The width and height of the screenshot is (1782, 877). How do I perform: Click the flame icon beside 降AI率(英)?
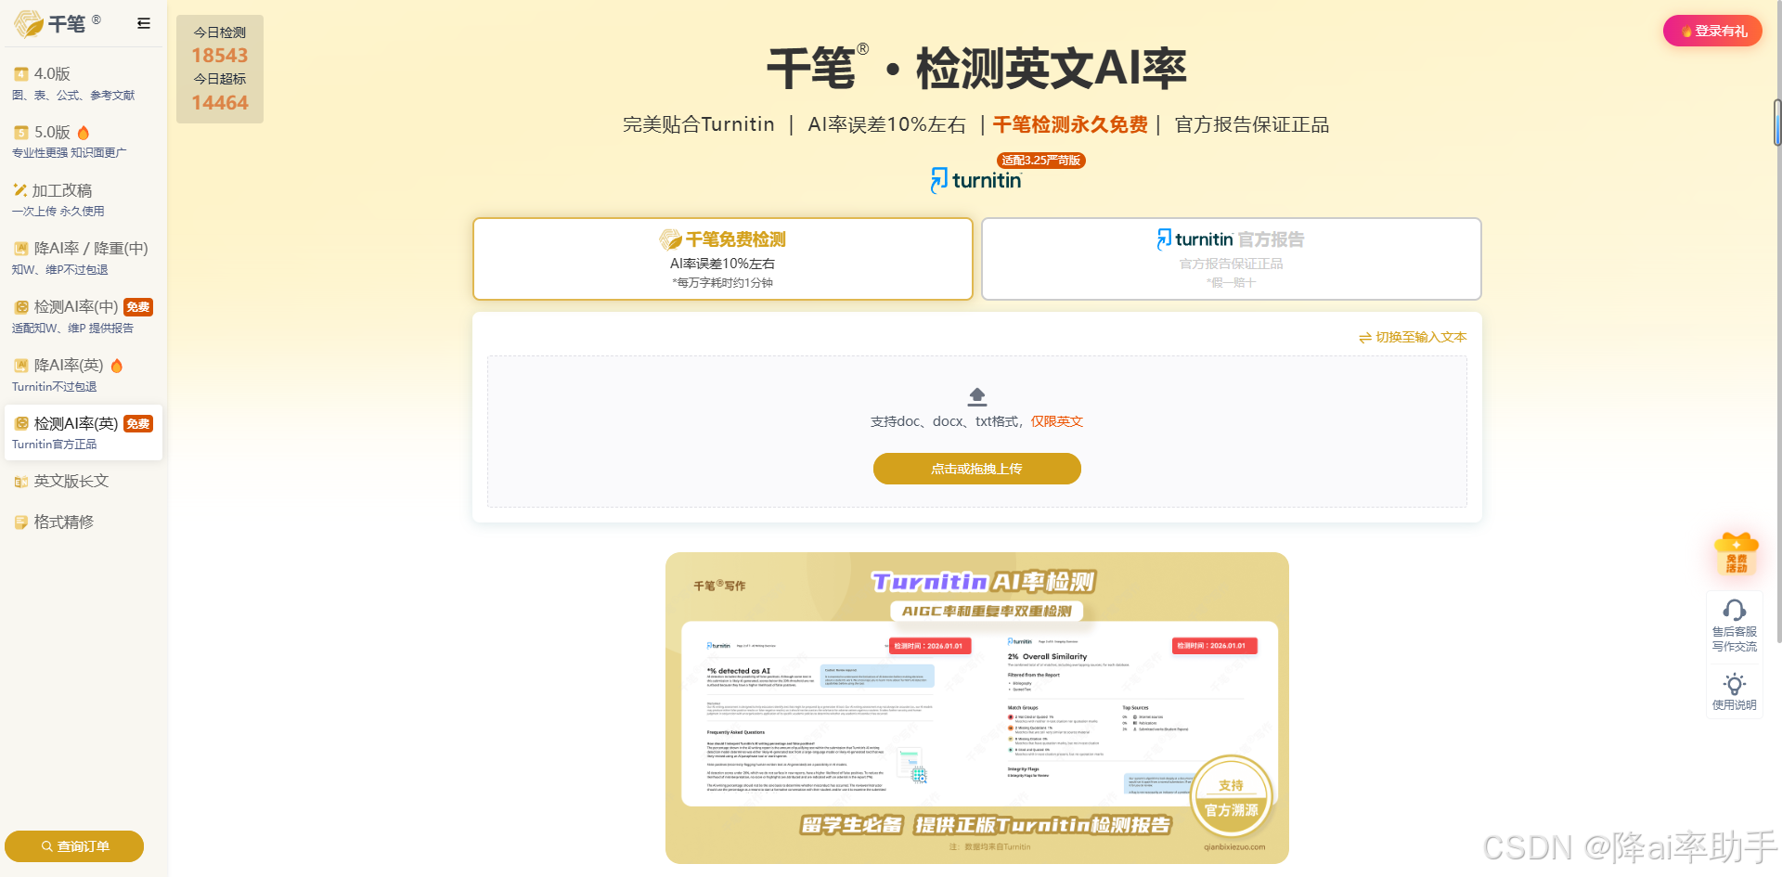tap(117, 366)
